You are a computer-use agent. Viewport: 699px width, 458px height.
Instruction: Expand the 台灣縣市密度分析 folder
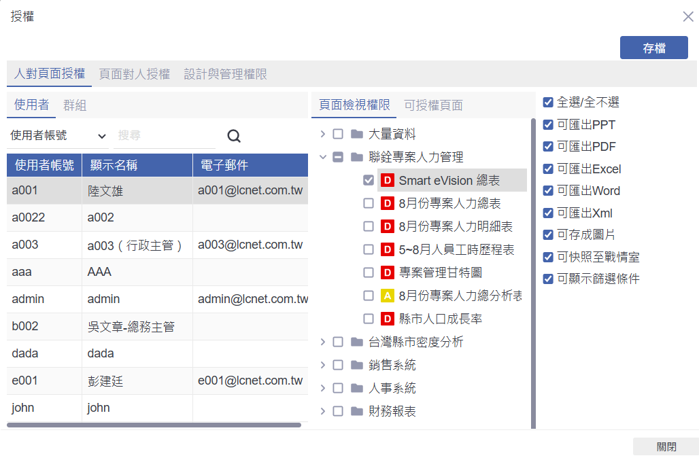coord(323,342)
